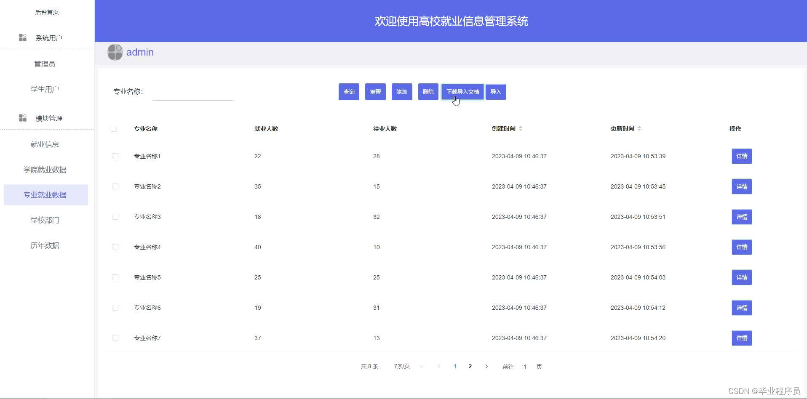This screenshot has width=807, height=399.
Task: Click 待业人数 value 28 in 专业名称1 row
Action: 377,156
